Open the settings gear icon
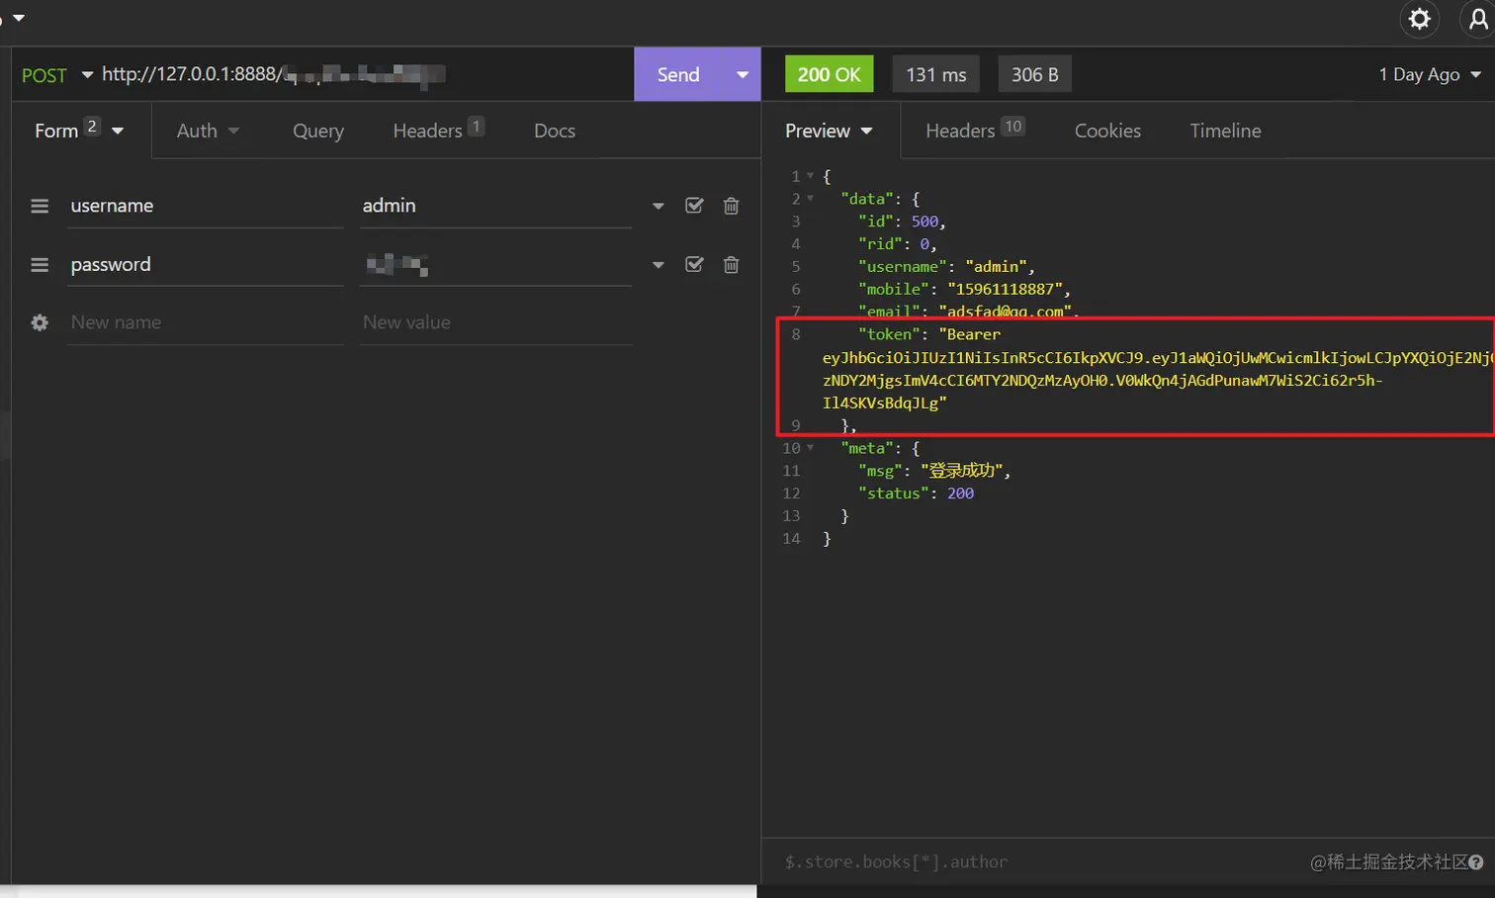Image resolution: width=1495 pixels, height=898 pixels. (x=1419, y=19)
